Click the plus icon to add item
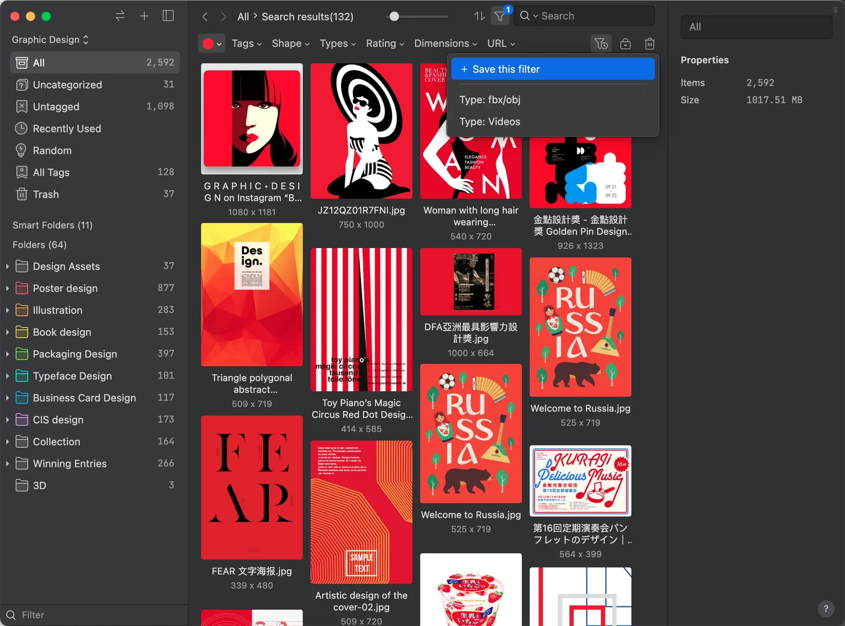Image resolution: width=845 pixels, height=626 pixels. [144, 16]
